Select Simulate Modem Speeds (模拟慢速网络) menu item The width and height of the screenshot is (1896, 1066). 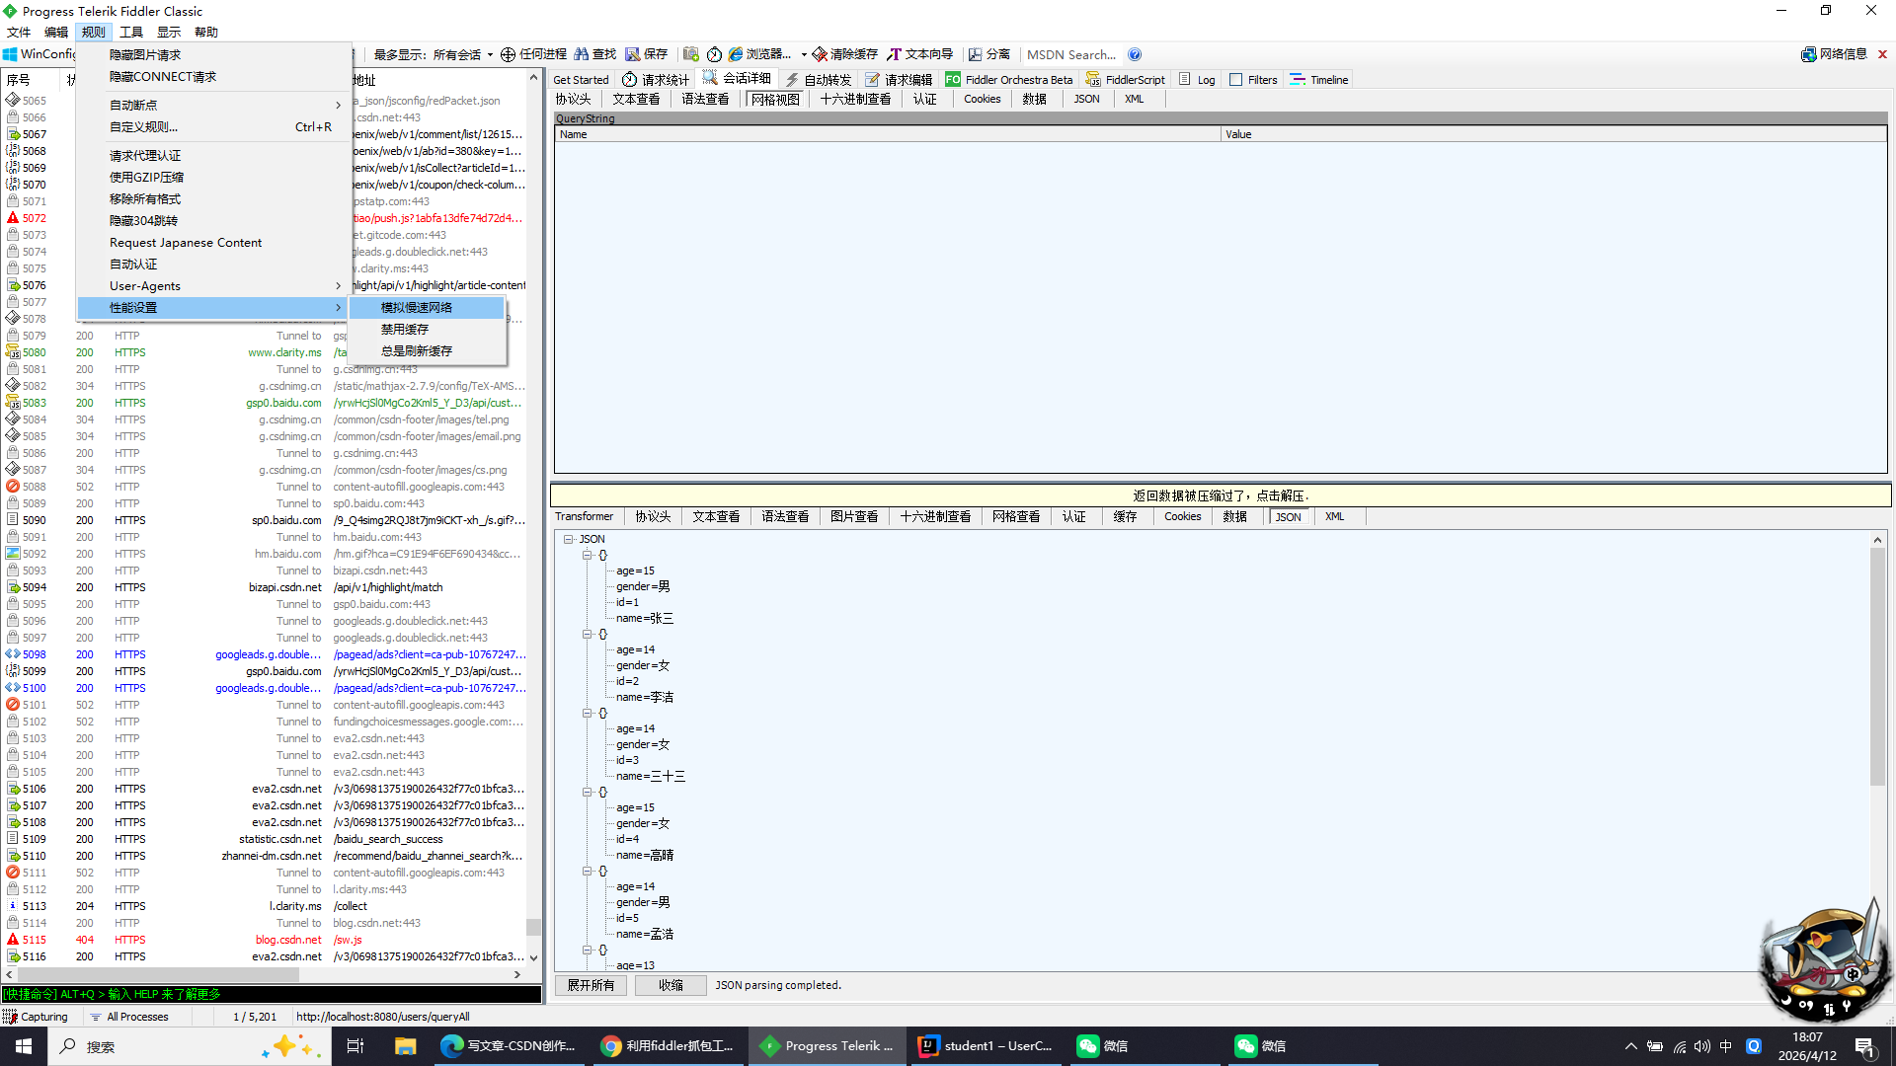pyautogui.click(x=417, y=308)
